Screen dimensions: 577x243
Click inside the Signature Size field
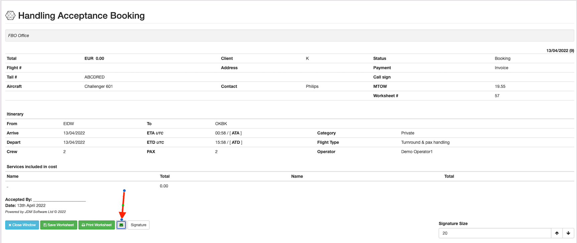coord(494,233)
